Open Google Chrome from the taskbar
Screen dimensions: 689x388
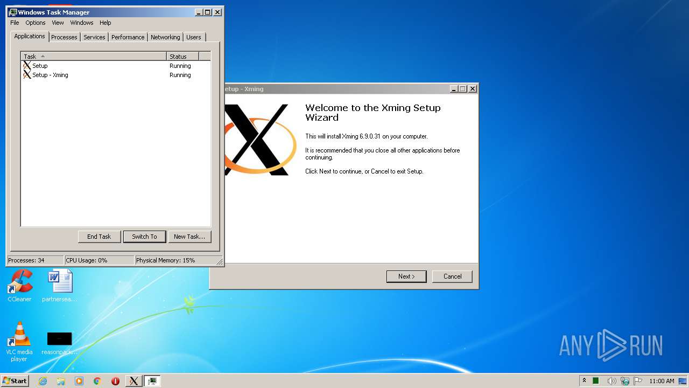point(97,381)
